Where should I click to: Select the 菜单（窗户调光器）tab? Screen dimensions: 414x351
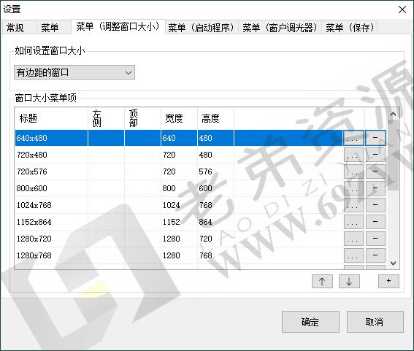(x=280, y=28)
